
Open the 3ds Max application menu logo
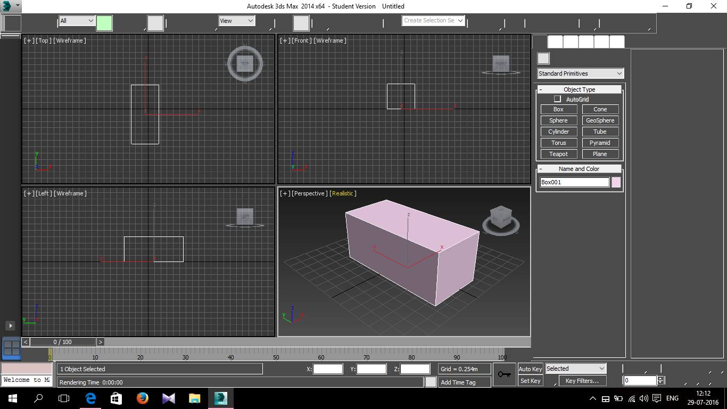click(x=7, y=6)
